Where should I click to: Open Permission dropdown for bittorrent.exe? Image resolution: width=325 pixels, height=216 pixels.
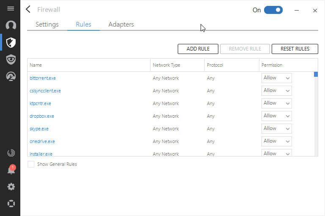(x=276, y=78)
